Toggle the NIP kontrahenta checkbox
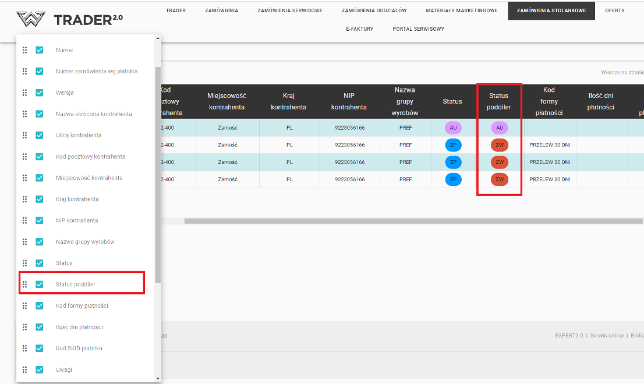644x384 pixels. click(x=40, y=220)
